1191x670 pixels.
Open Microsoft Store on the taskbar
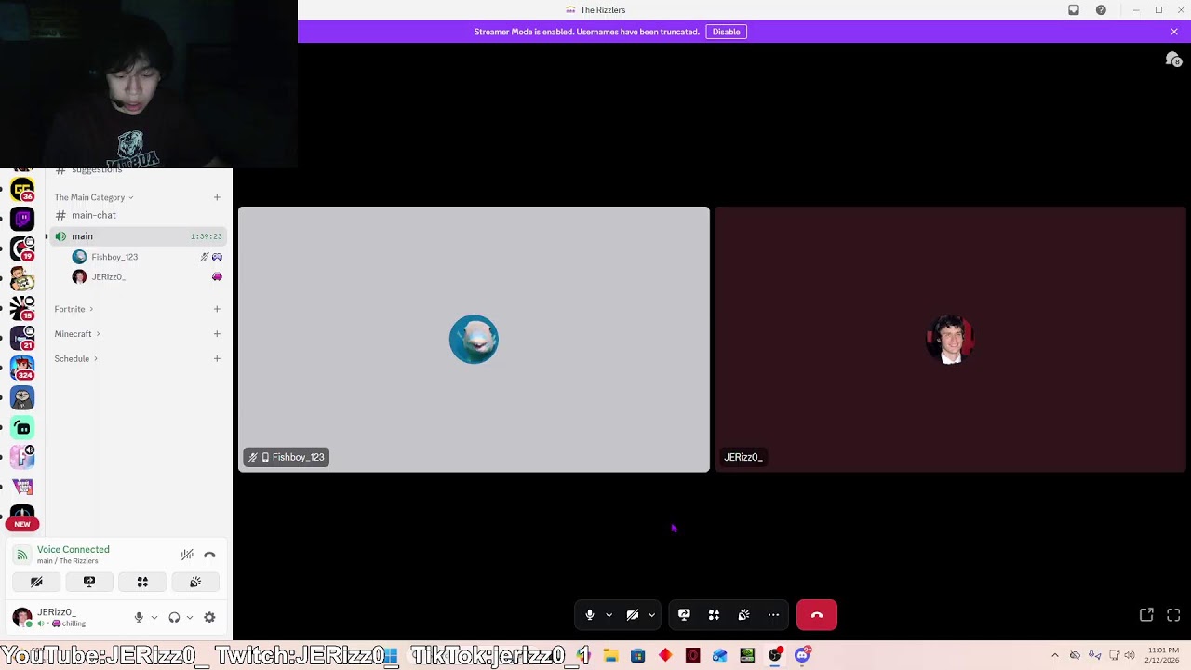pos(637,656)
